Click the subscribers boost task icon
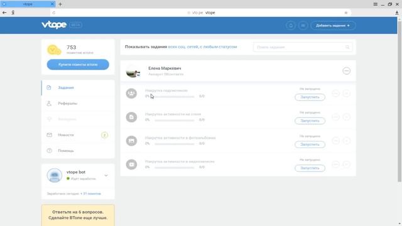 pos(131,94)
